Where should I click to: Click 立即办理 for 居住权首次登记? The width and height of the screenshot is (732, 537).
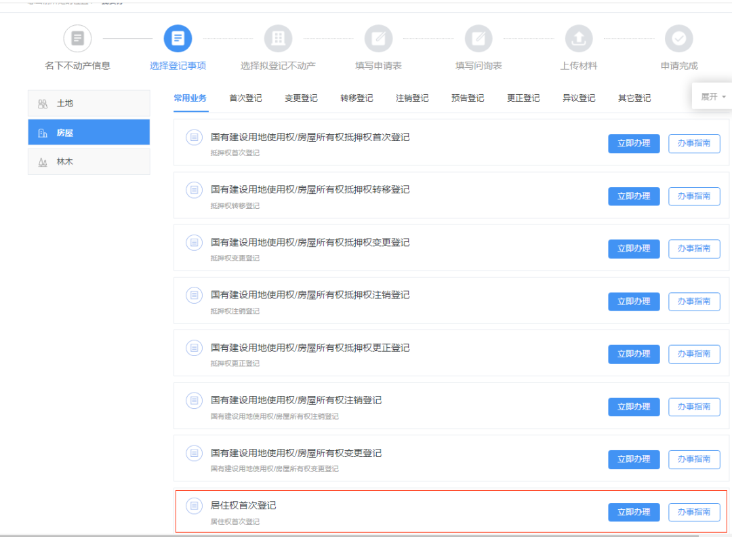(633, 512)
